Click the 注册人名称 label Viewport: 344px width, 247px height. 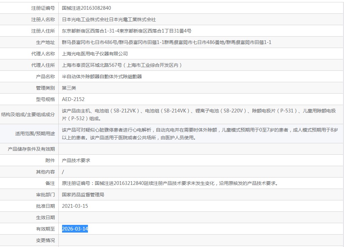tap(43, 19)
